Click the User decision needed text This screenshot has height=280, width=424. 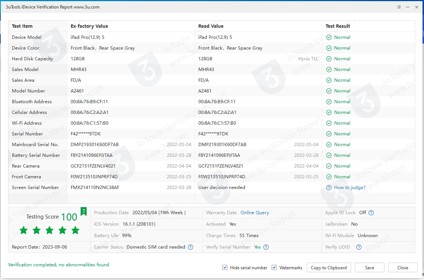pos(222,188)
